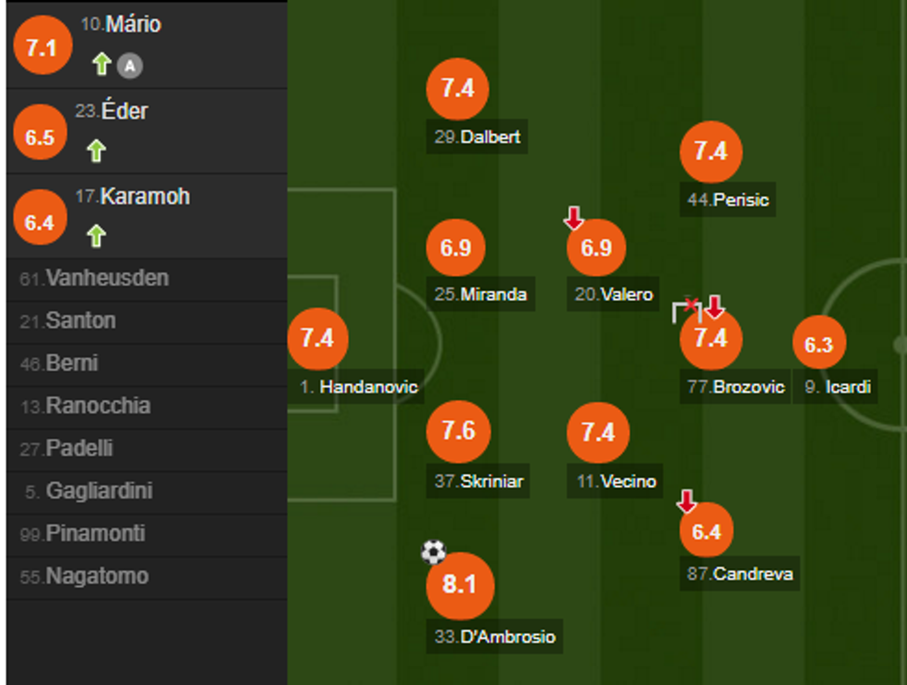Image resolution: width=907 pixels, height=685 pixels.
Task: Select Miranda's name label on the pitch
Action: click(x=480, y=295)
